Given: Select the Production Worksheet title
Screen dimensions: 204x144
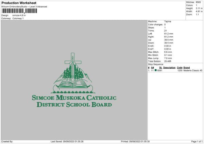Looking at the screenshot, I should [19, 3].
